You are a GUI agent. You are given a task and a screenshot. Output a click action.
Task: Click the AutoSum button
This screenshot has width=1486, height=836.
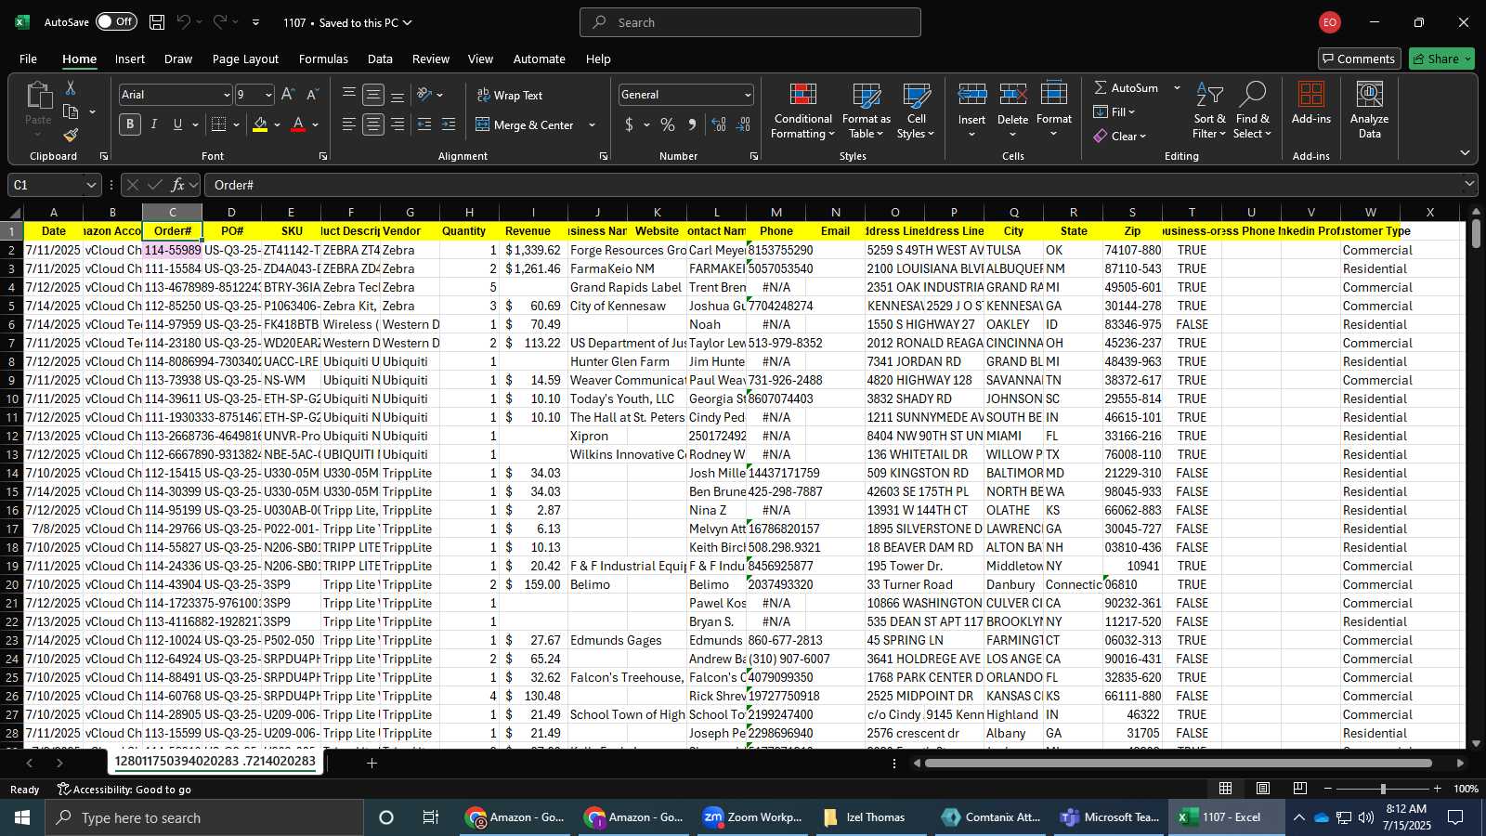tap(1126, 87)
